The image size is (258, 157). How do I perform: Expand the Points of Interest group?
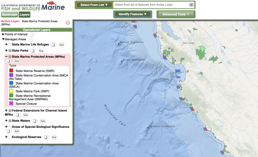coord(3,34)
